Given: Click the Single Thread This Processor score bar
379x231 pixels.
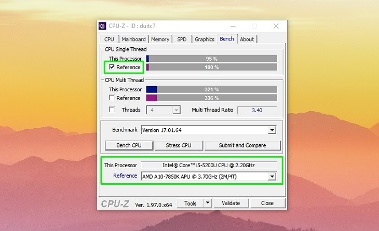Looking at the screenshot, I should pyautogui.click(x=211, y=59).
